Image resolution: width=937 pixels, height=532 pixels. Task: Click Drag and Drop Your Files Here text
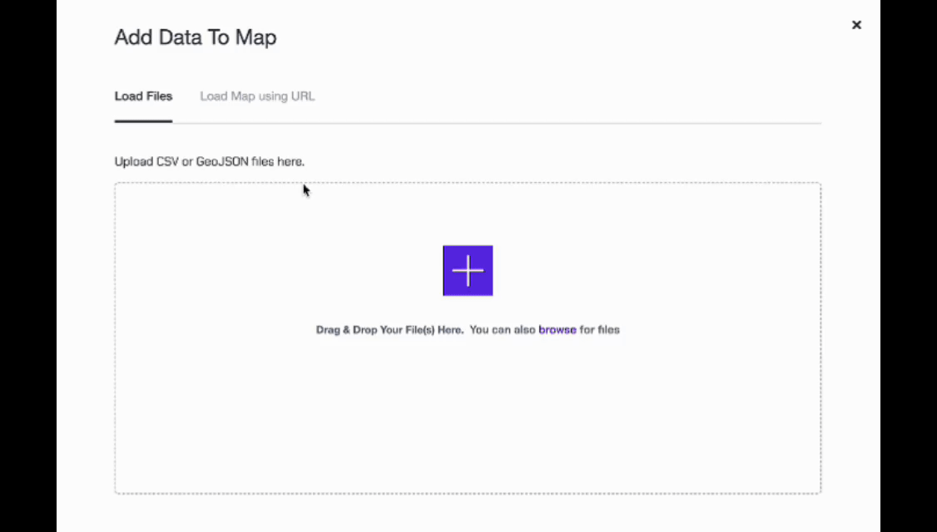389,329
